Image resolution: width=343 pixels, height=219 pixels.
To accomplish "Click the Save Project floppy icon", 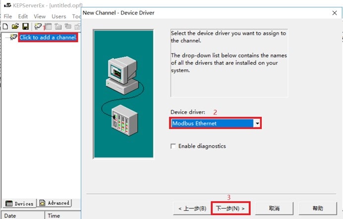I will pyautogui.click(x=25, y=26).
